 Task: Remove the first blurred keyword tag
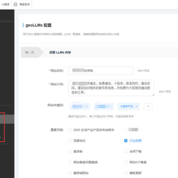click(87, 106)
